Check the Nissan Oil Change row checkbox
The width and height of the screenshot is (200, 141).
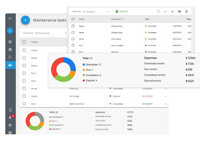(24, 96)
